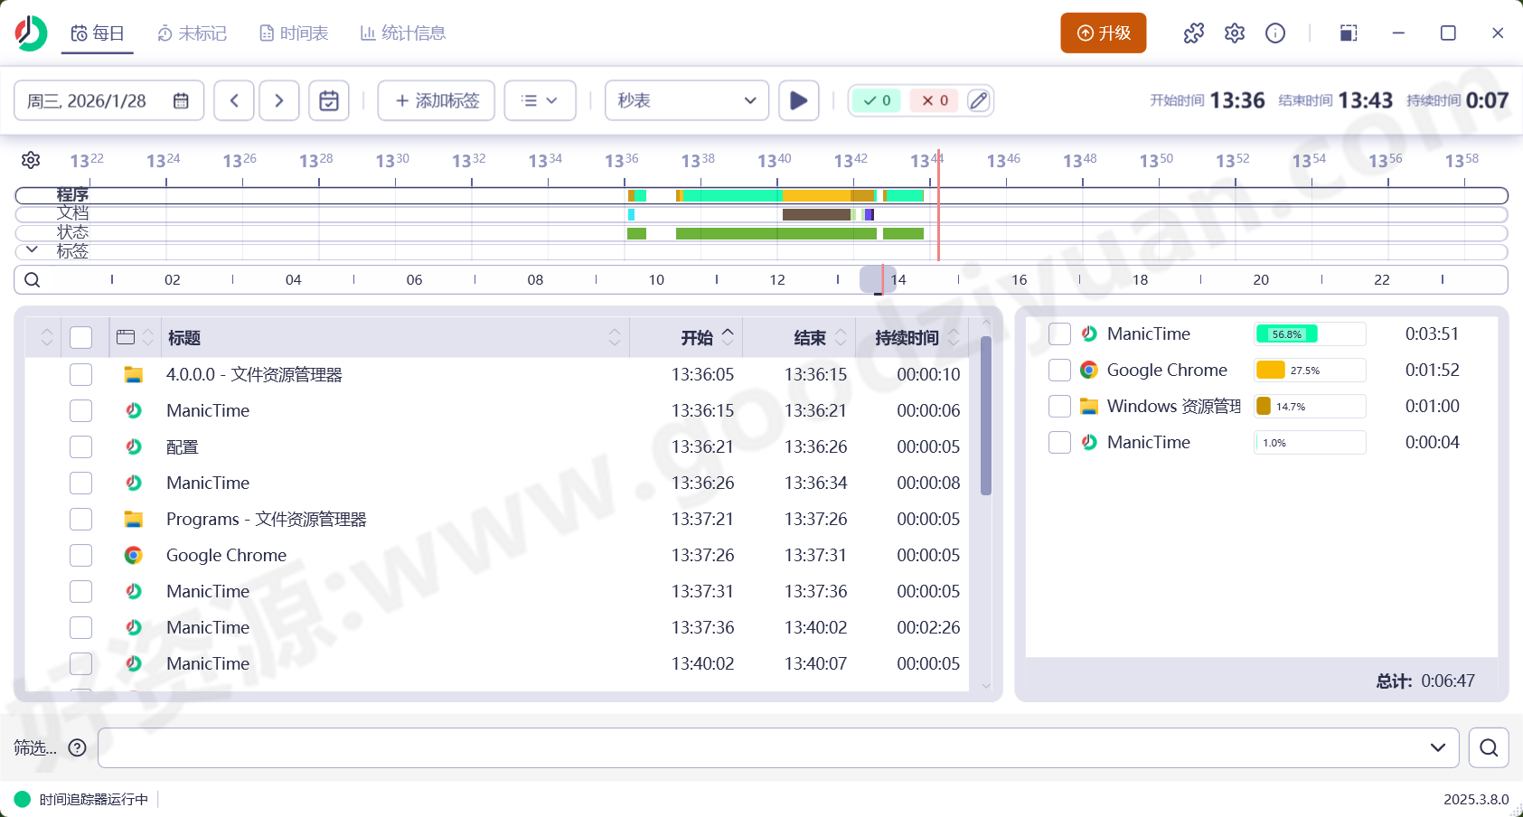Screen dimensions: 1523x817
Task: Open the filter dropdown at the bottom
Action: click(1440, 747)
